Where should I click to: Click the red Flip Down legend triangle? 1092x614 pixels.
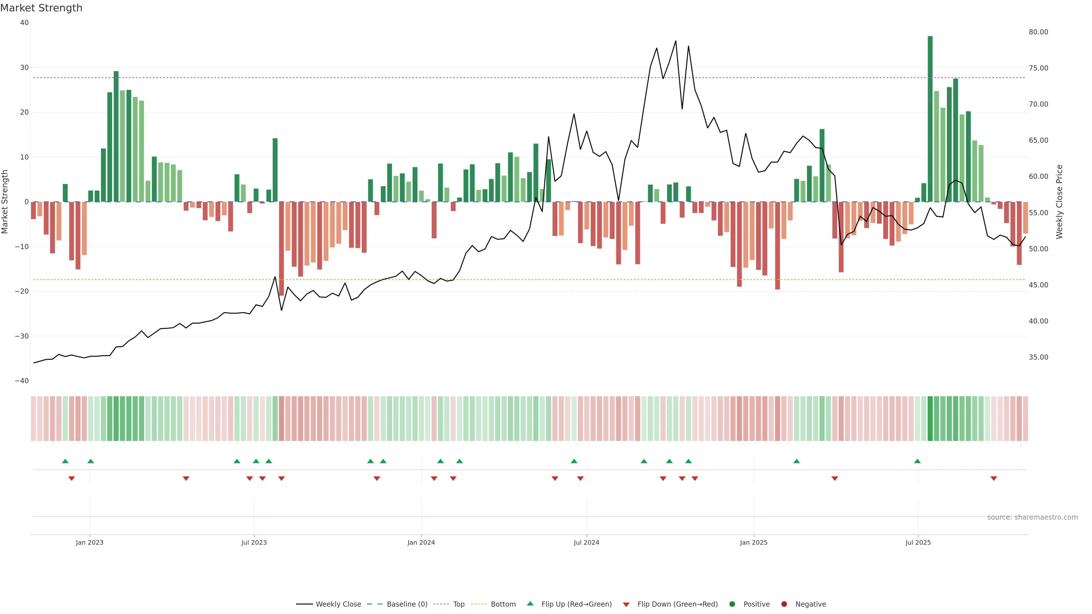coord(626,605)
